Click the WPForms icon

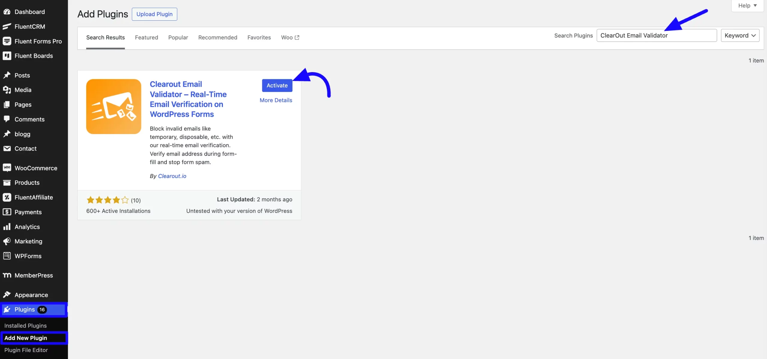tap(7, 256)
